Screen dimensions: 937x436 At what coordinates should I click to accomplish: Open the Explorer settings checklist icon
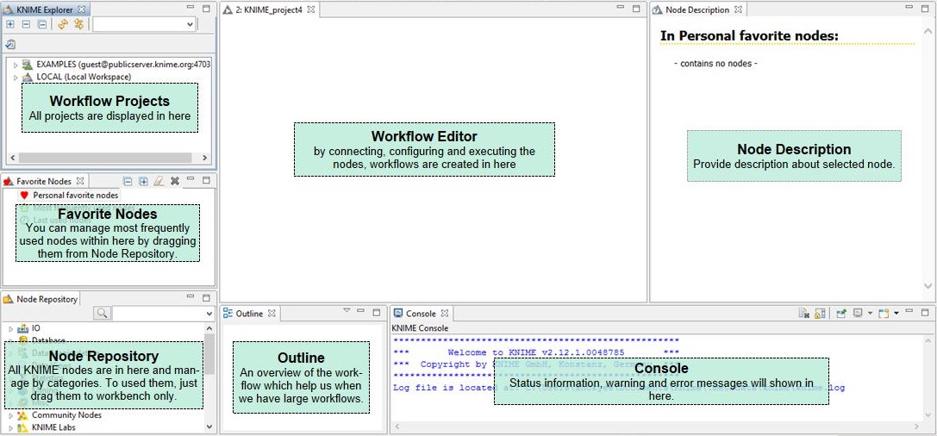click(x=10, y=44)
